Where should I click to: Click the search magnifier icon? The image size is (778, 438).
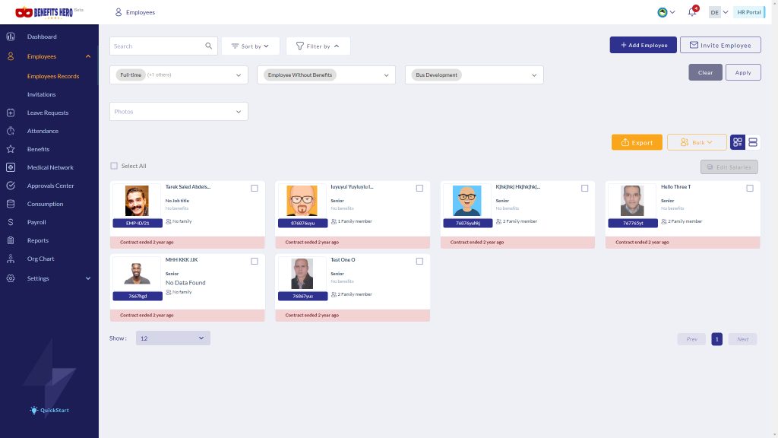click(208, 46)
